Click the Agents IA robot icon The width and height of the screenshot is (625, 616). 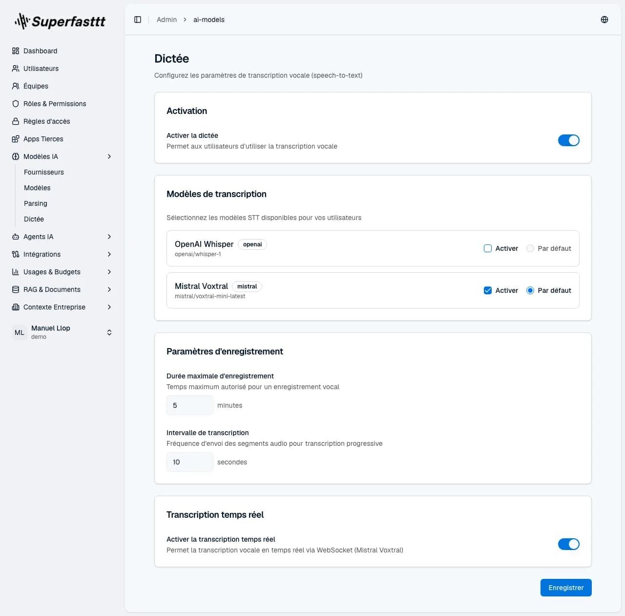16,237
